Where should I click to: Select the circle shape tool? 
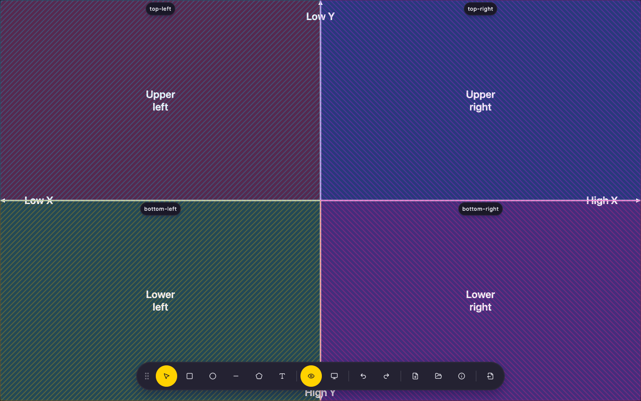point(213,376)
